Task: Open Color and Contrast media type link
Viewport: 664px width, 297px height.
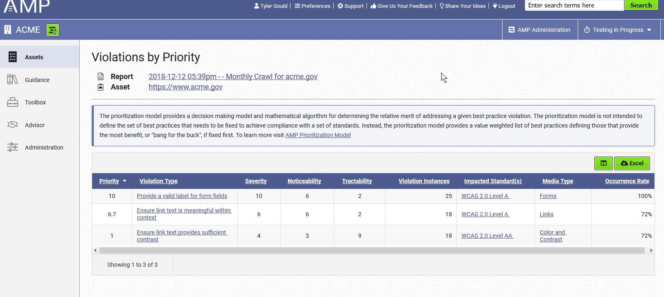Action: click(553, 236)
